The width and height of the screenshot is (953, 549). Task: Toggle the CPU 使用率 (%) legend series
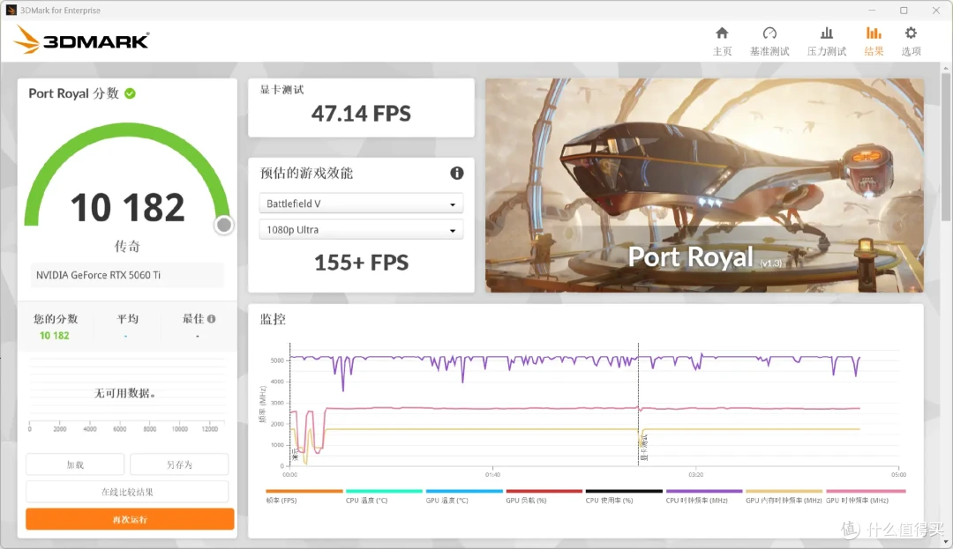624,496
